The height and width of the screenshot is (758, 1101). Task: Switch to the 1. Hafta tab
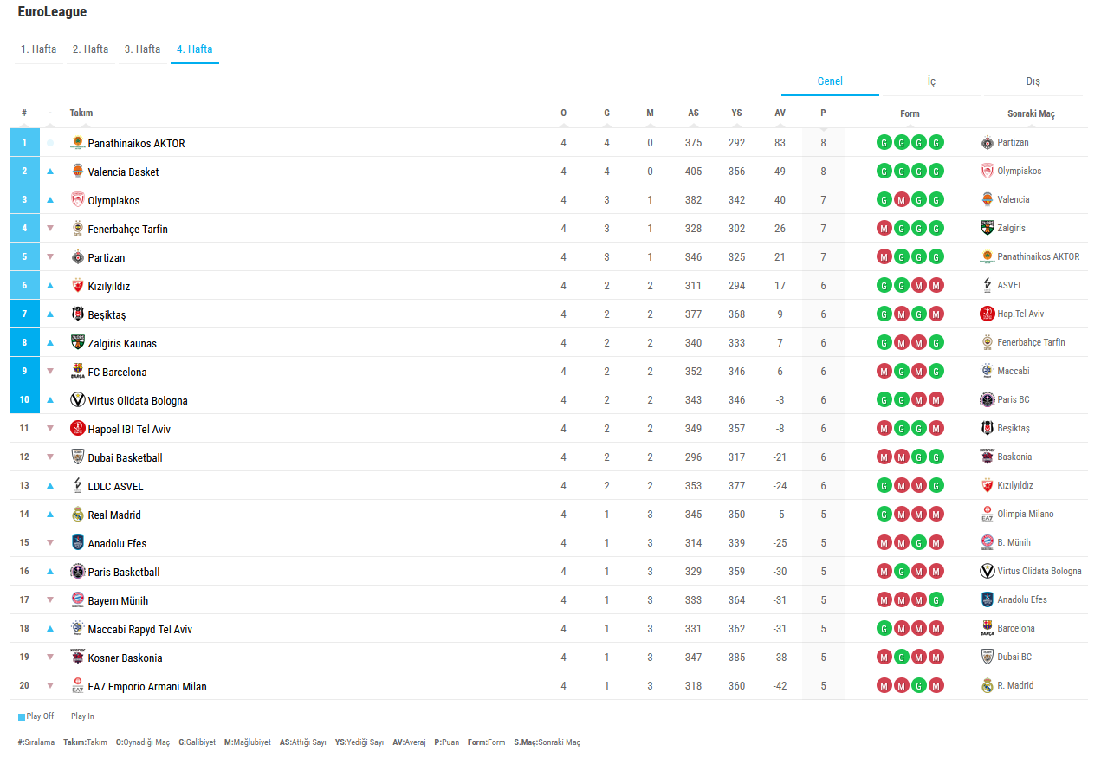(38, 49)
